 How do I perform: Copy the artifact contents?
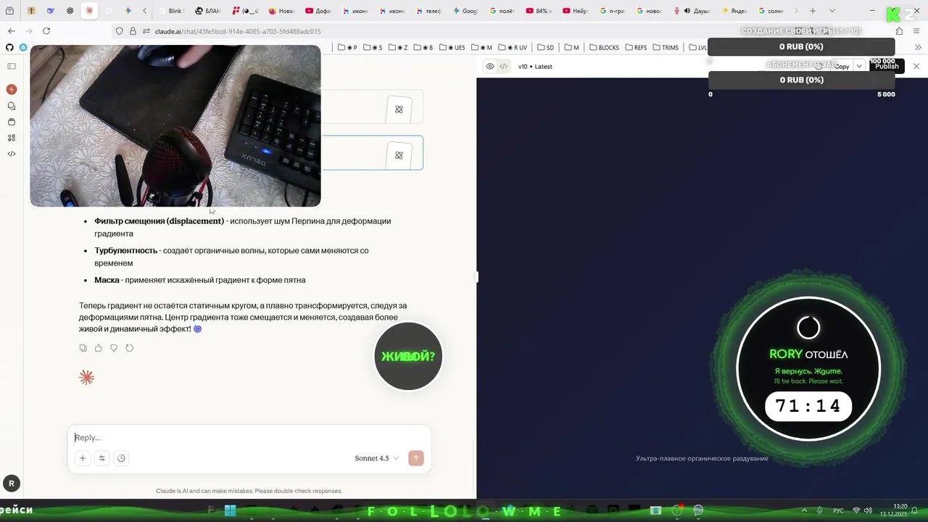pyautogui.click(x=841, y=66)
